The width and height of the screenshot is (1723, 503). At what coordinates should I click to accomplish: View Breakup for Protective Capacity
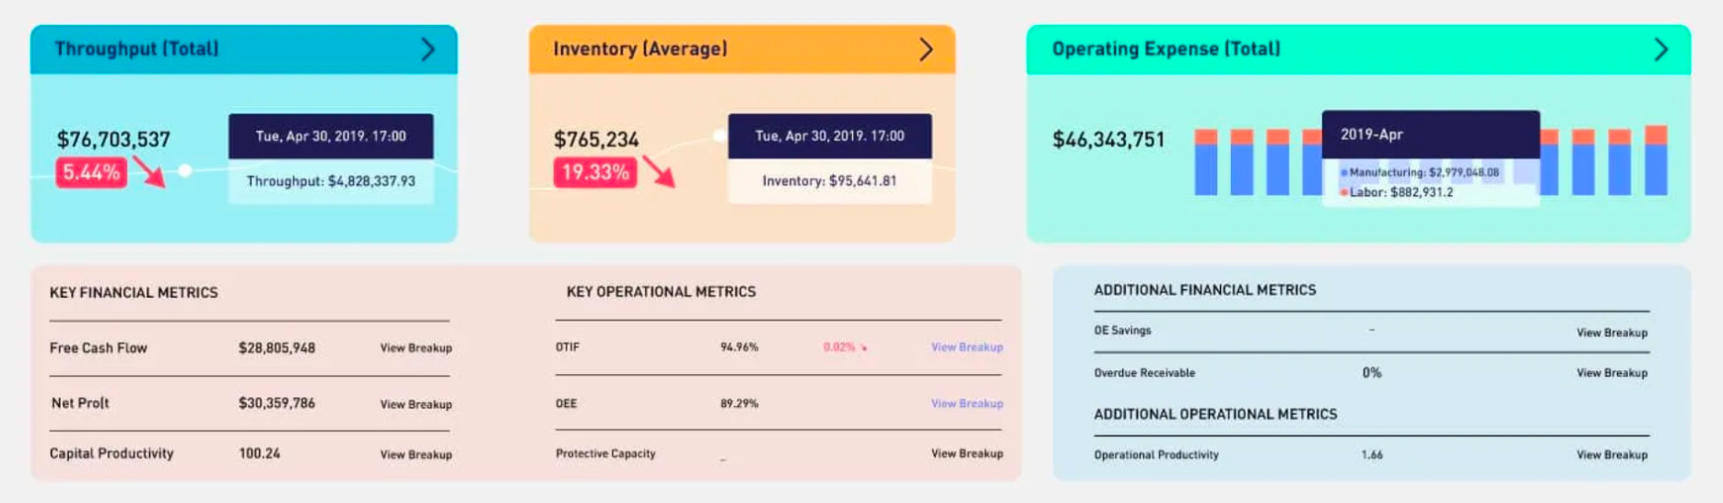click(967, 453)
